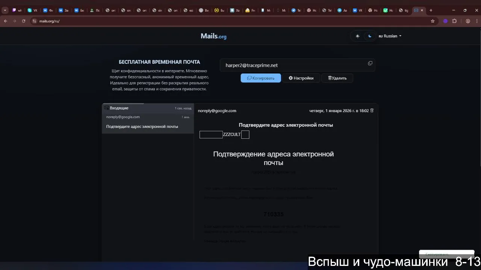The height and width of the screenshot is (270, 481).
Task: Bookmark this page with the star
Action: 433,21
